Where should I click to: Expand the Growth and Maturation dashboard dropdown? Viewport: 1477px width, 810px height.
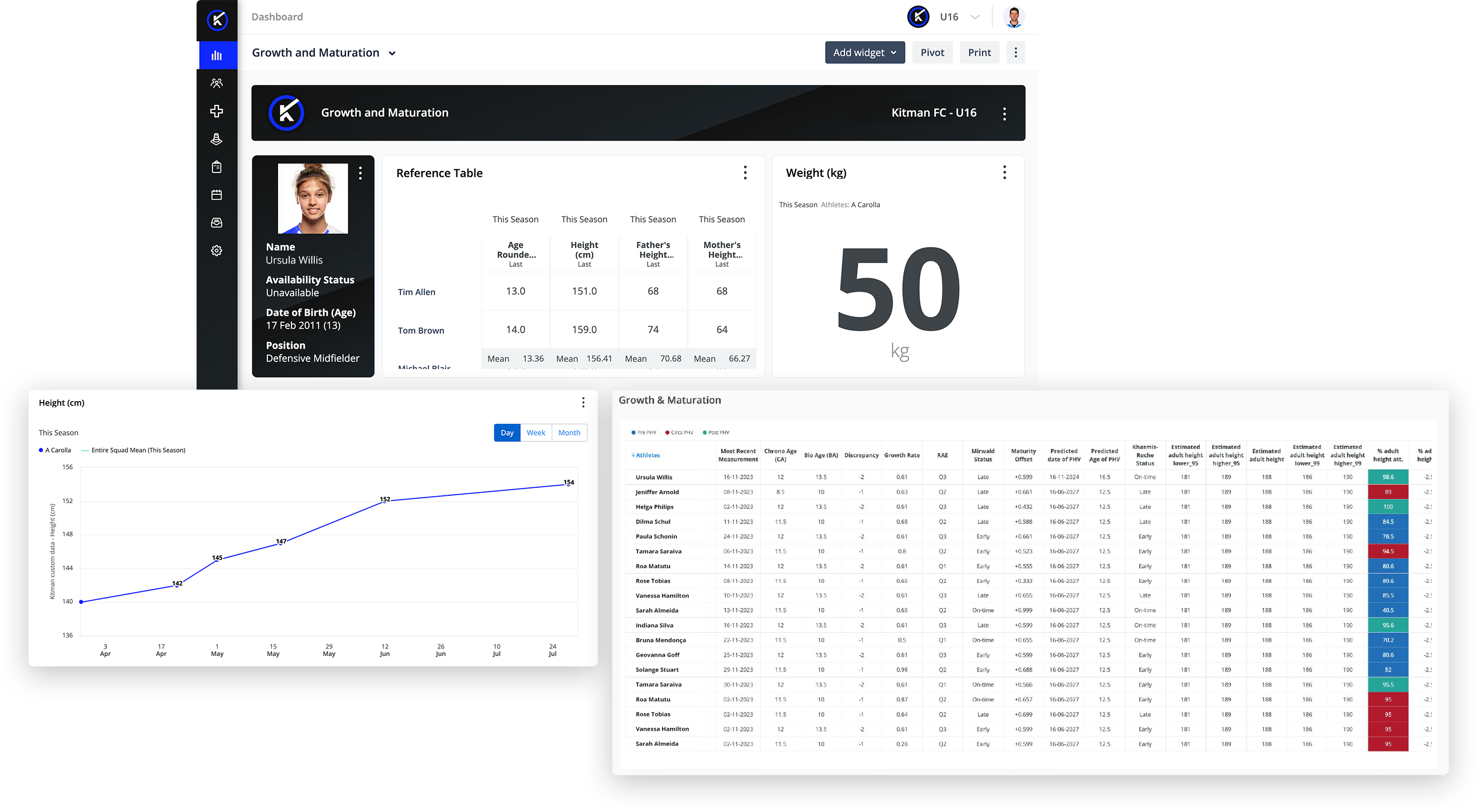coord(392,53)
